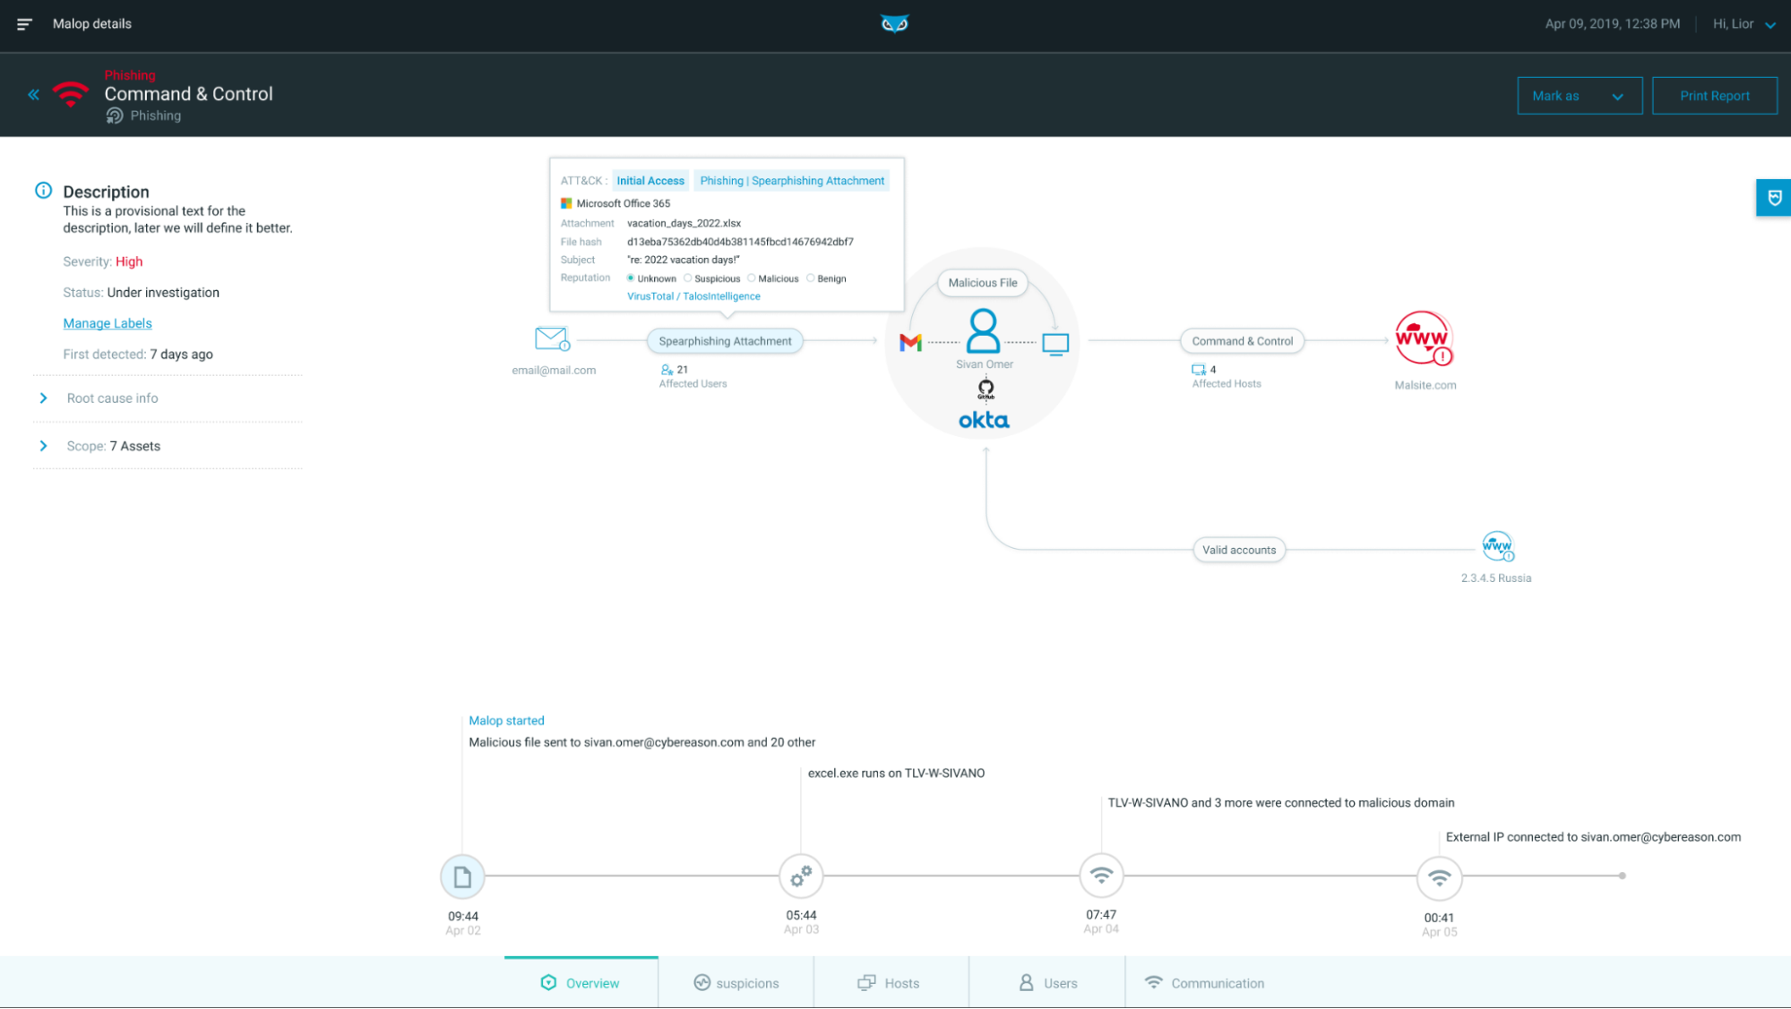Switch to the Hosts tab
The height and width of the screenshot is (1009, 1791).
890,982
